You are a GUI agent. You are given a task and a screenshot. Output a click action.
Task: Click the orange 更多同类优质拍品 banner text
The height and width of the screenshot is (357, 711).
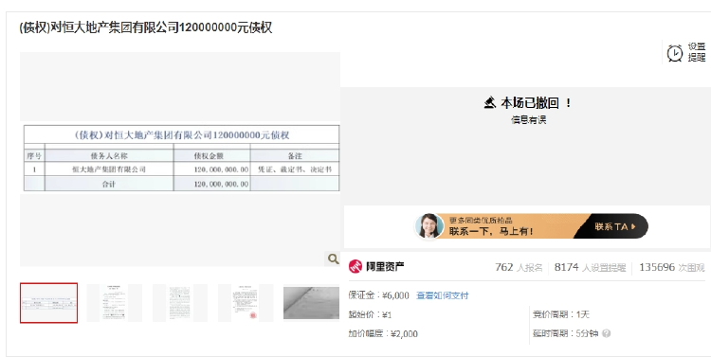point(481,221)
